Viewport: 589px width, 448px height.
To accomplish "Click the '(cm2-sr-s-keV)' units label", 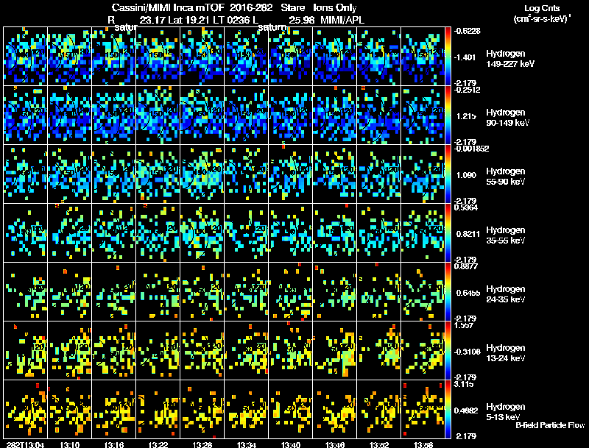I will [x=541, y=19].
